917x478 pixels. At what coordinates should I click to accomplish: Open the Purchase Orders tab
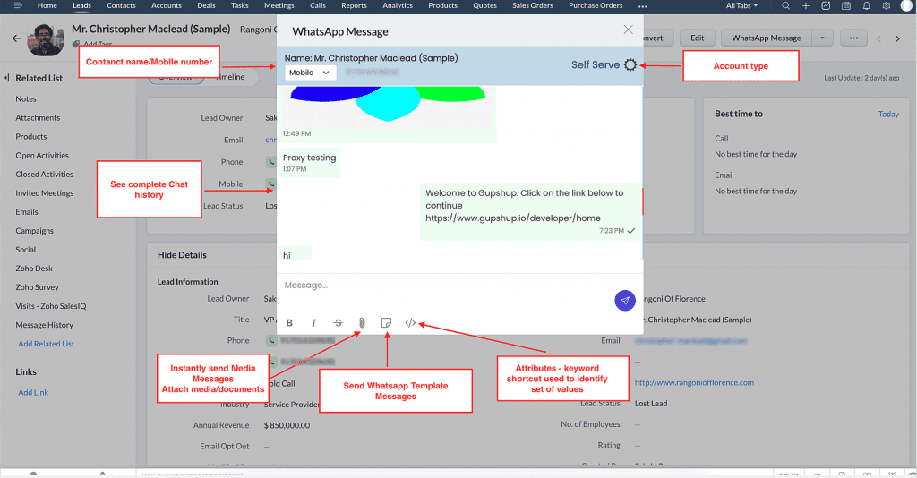point(596,6)
